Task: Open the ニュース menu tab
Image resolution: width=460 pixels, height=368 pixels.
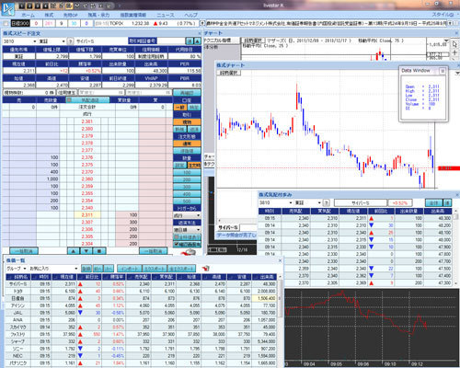Action: tap(166, 15)
